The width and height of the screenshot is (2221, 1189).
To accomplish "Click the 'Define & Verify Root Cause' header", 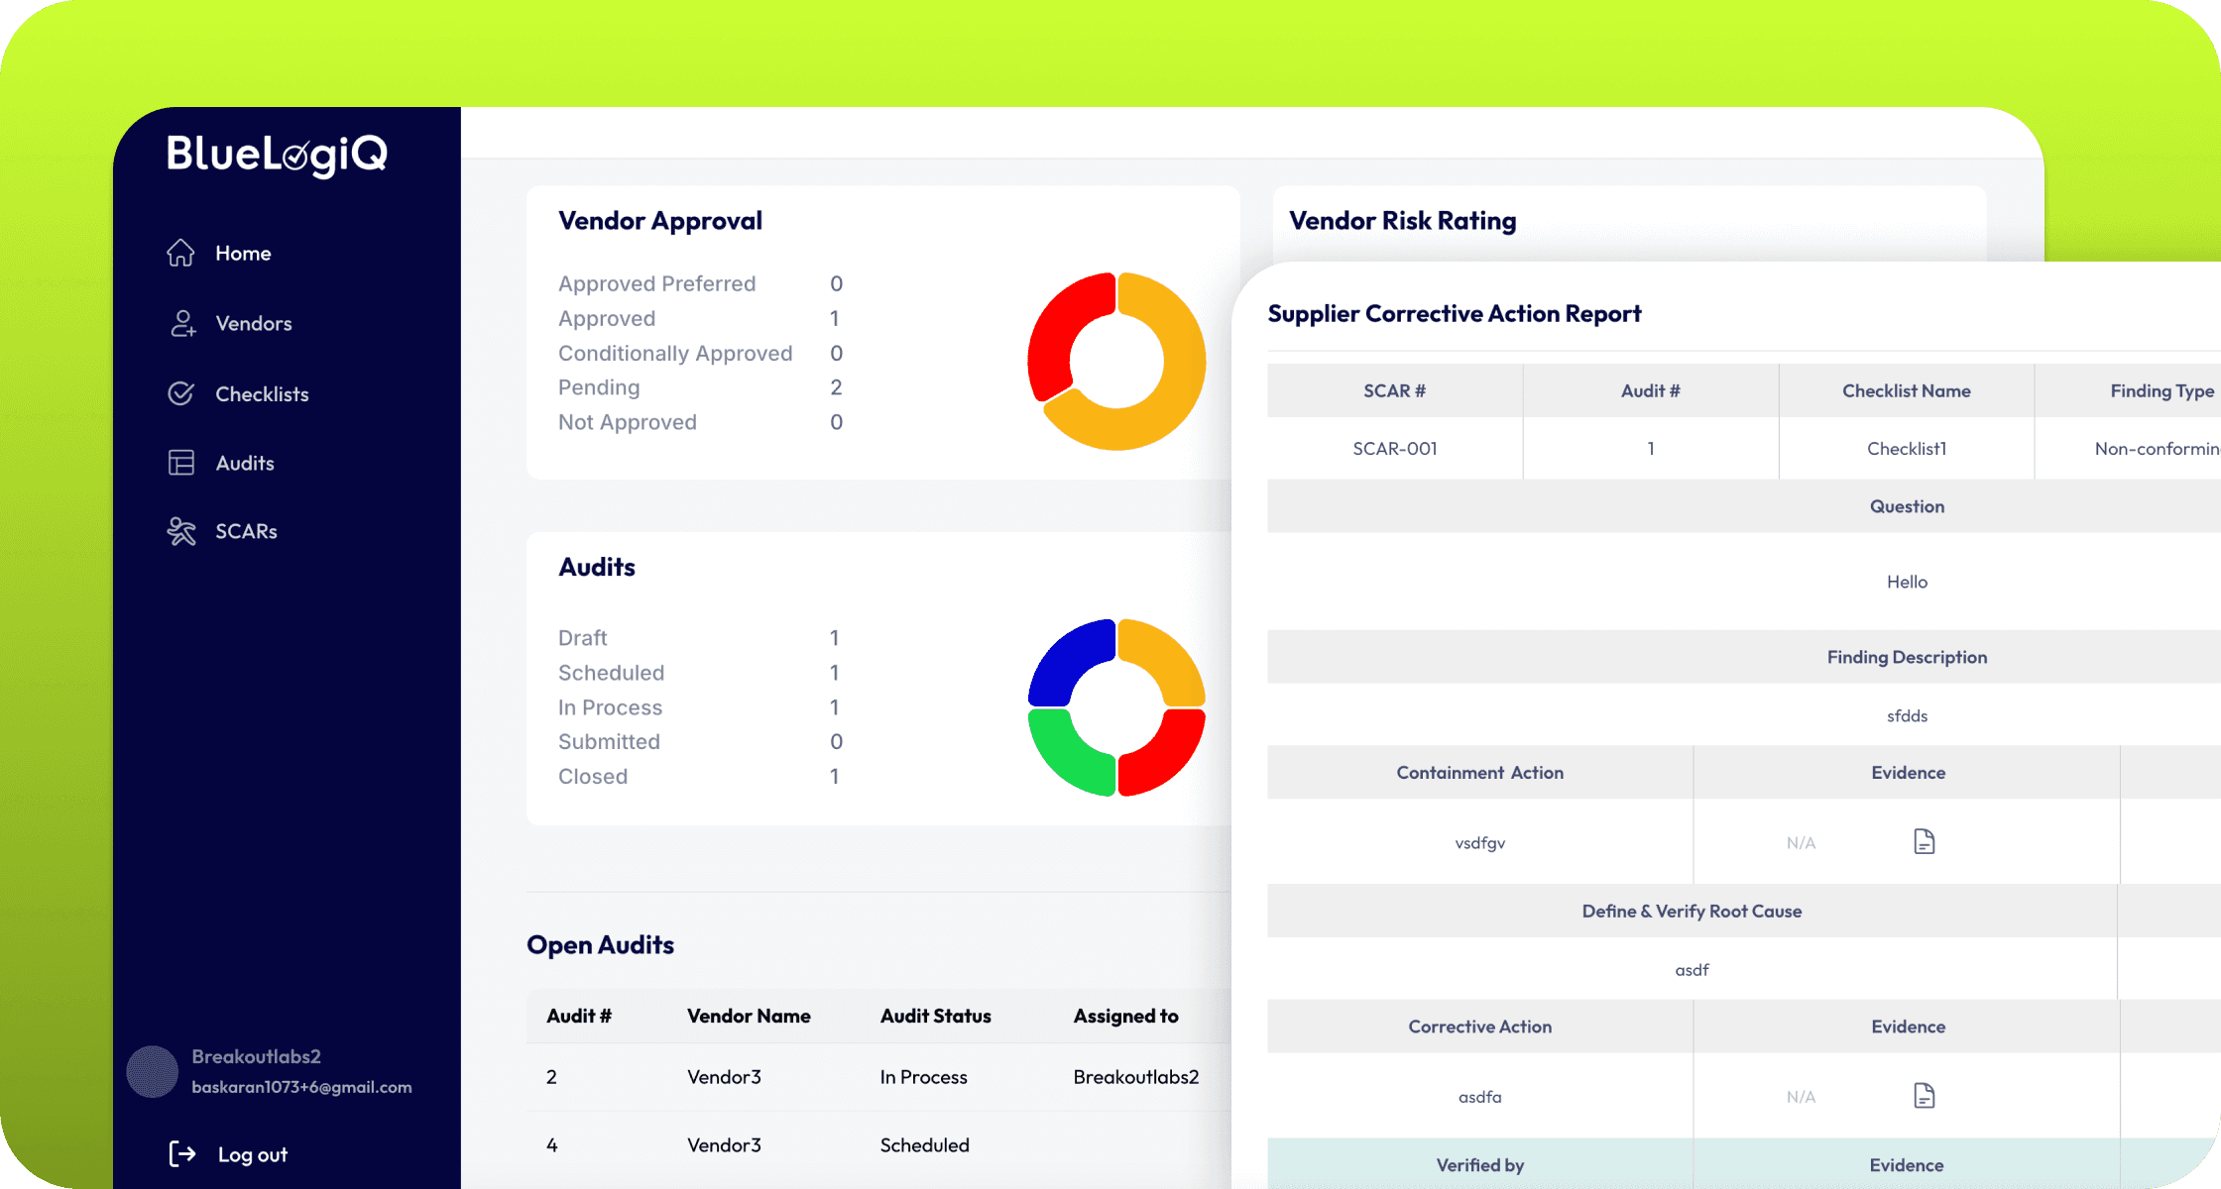I will [x=1692, y=912].
